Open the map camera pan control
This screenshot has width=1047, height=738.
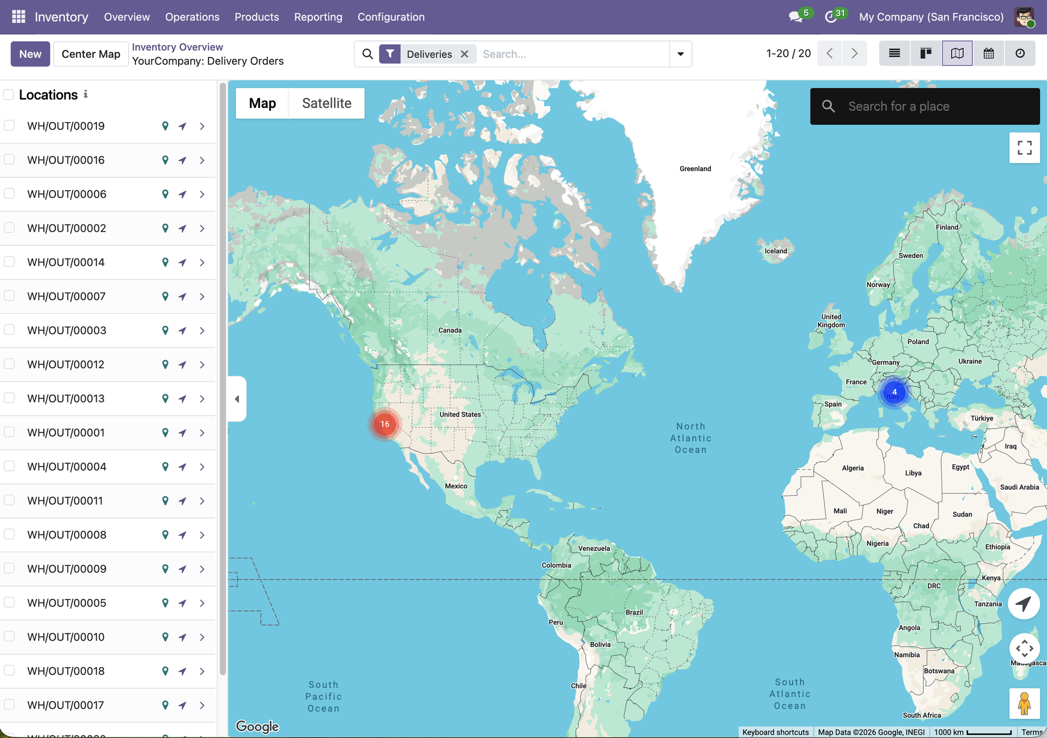pyautogui.click(x=1025, y=648)
